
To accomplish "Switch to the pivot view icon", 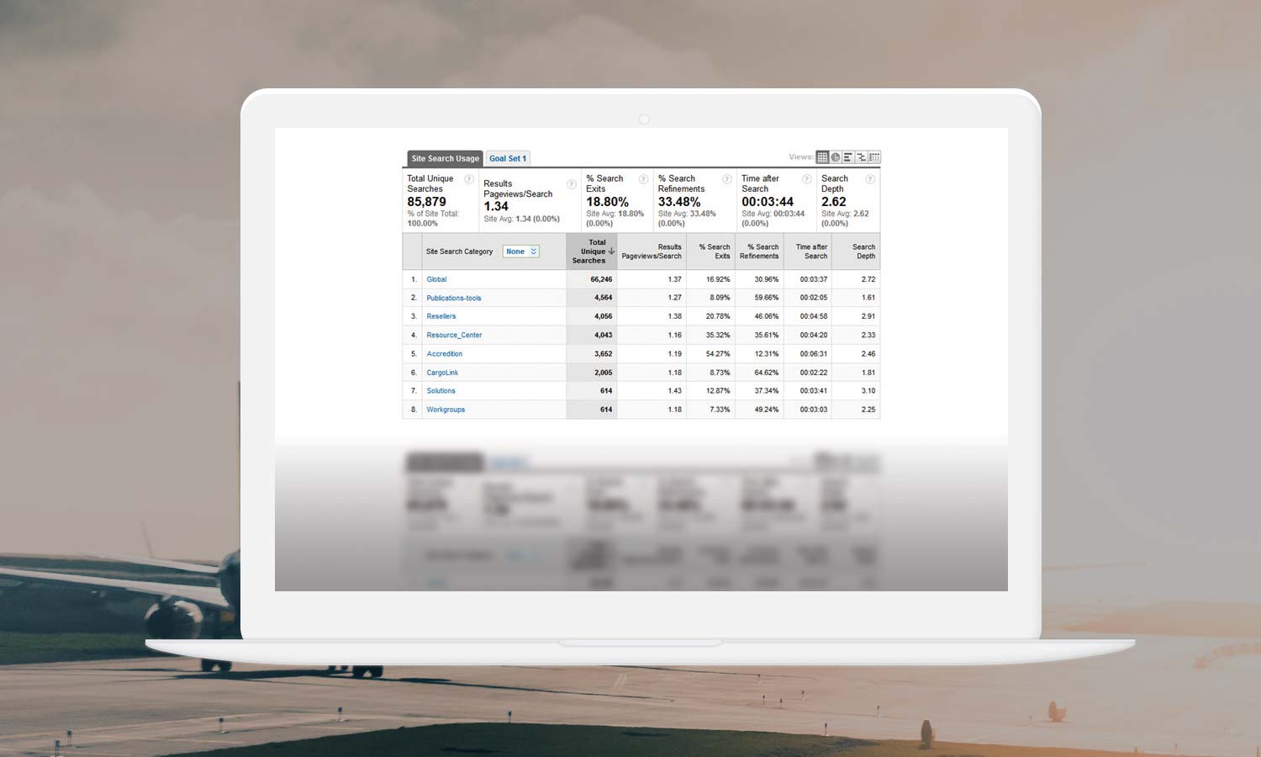I will 874,157.
